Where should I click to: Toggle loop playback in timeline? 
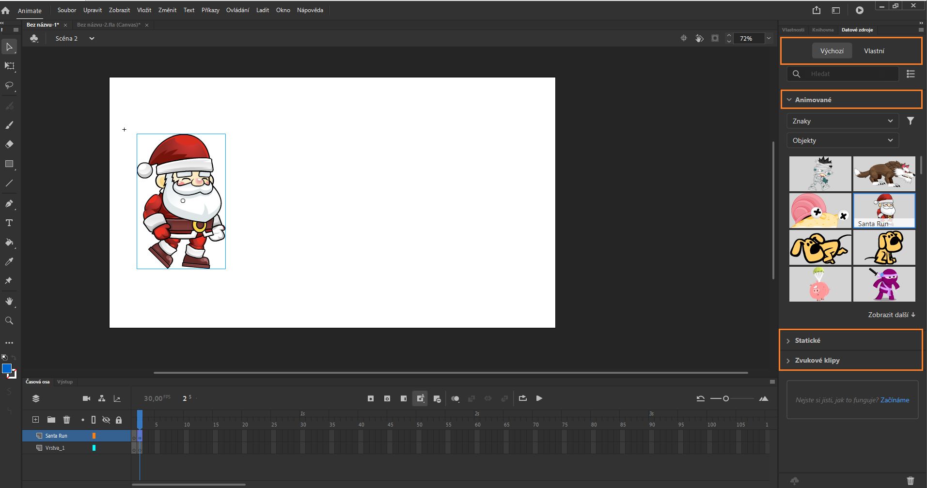(522, 398)
